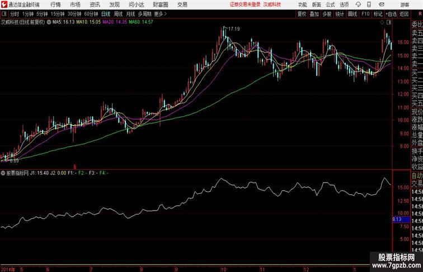This screenshot has width=423, height=272.
Task: Click the 2014年 timeline label
Action: (8, 269)
